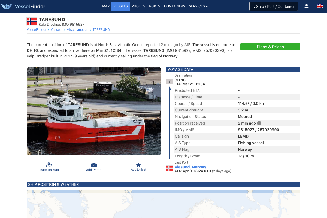Expand the SERVICES dropdown menu
Screen dimensions: 327x218
point(198,6)
